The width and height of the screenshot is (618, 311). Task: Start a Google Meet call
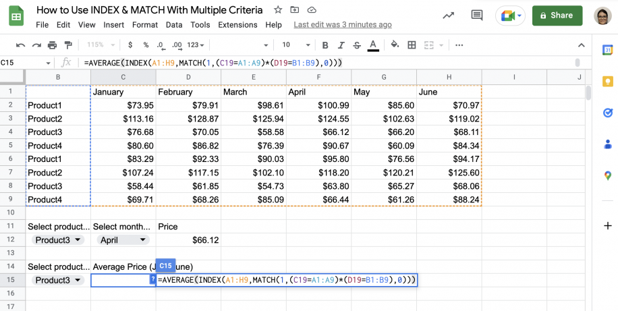click(507, 16)
